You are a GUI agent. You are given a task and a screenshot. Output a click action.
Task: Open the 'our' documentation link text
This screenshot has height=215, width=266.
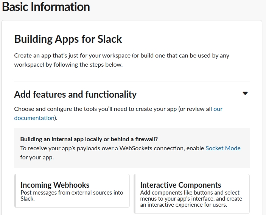(x=218, y=109)
